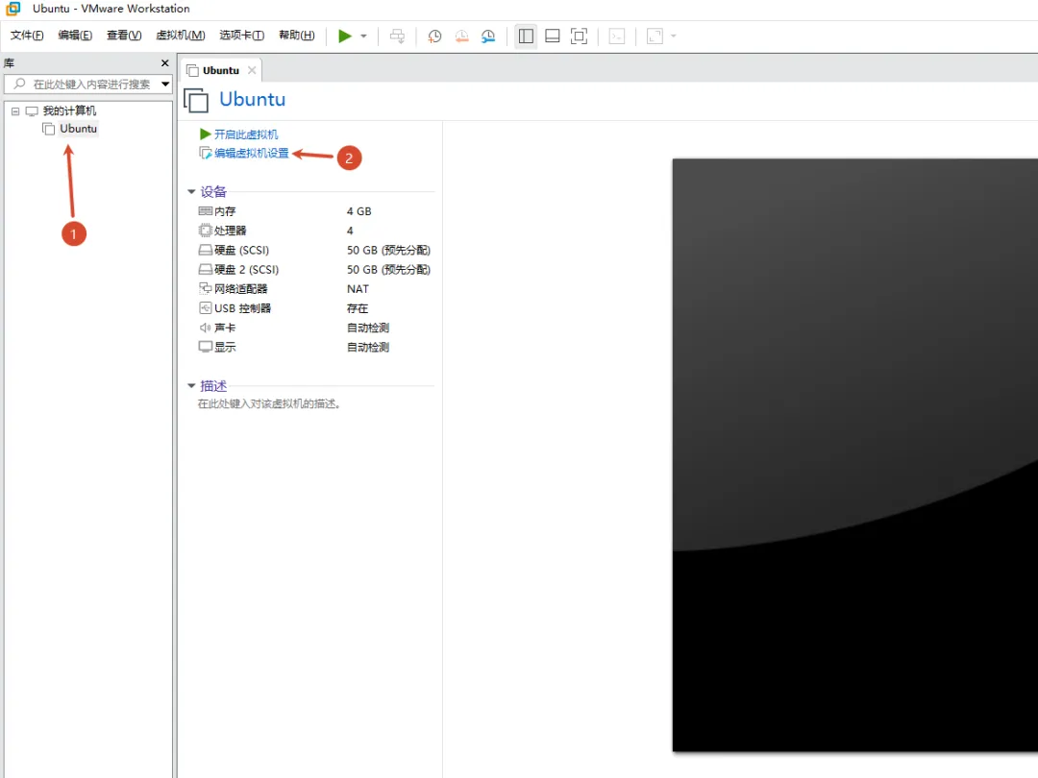Revert to snapshot using the toolbar icon
The image size is (1038, 778).
coord(461,36)
